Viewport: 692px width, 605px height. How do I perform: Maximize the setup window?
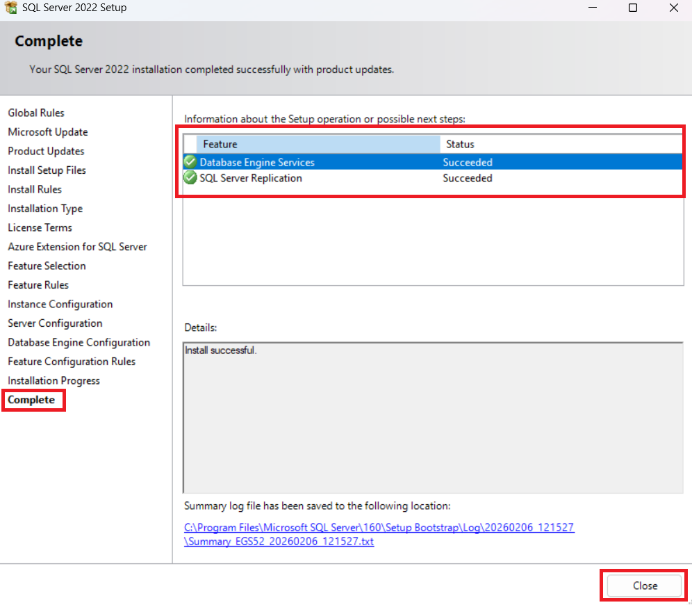pos(632,8)
